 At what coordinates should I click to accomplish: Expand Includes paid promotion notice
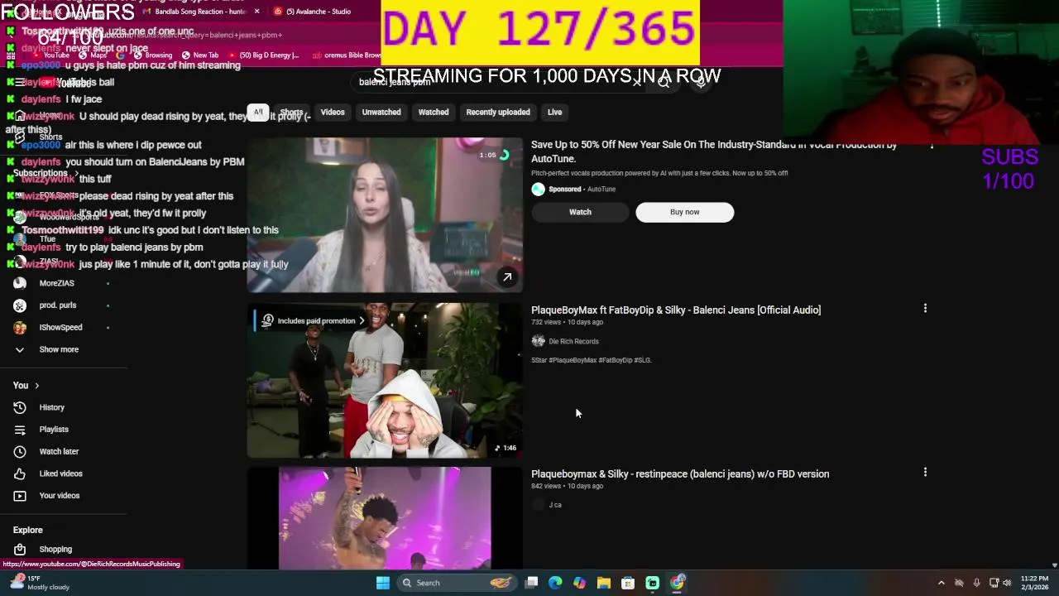[315, 321]
